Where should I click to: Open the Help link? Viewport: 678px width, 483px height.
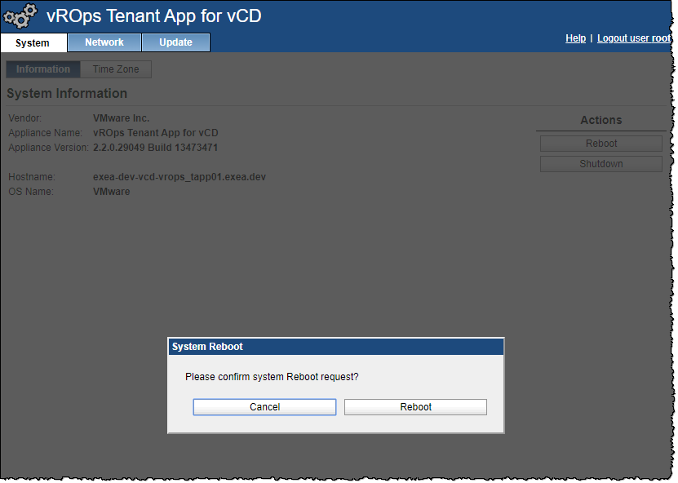click(575, 38)
